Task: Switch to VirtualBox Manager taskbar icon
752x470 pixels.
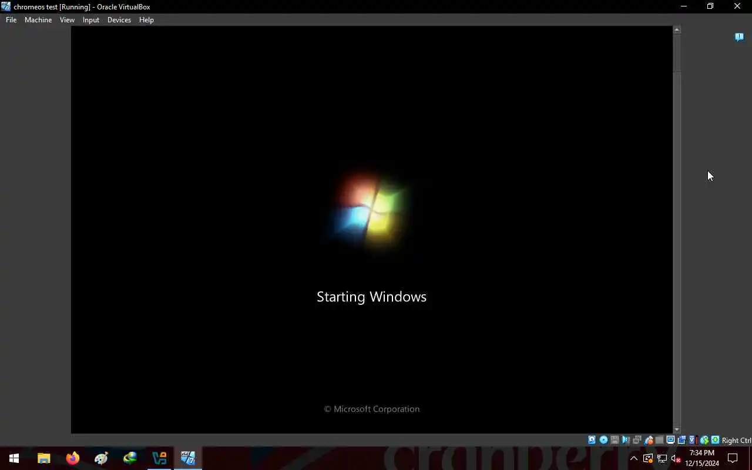Action: [x=159, y=458]
